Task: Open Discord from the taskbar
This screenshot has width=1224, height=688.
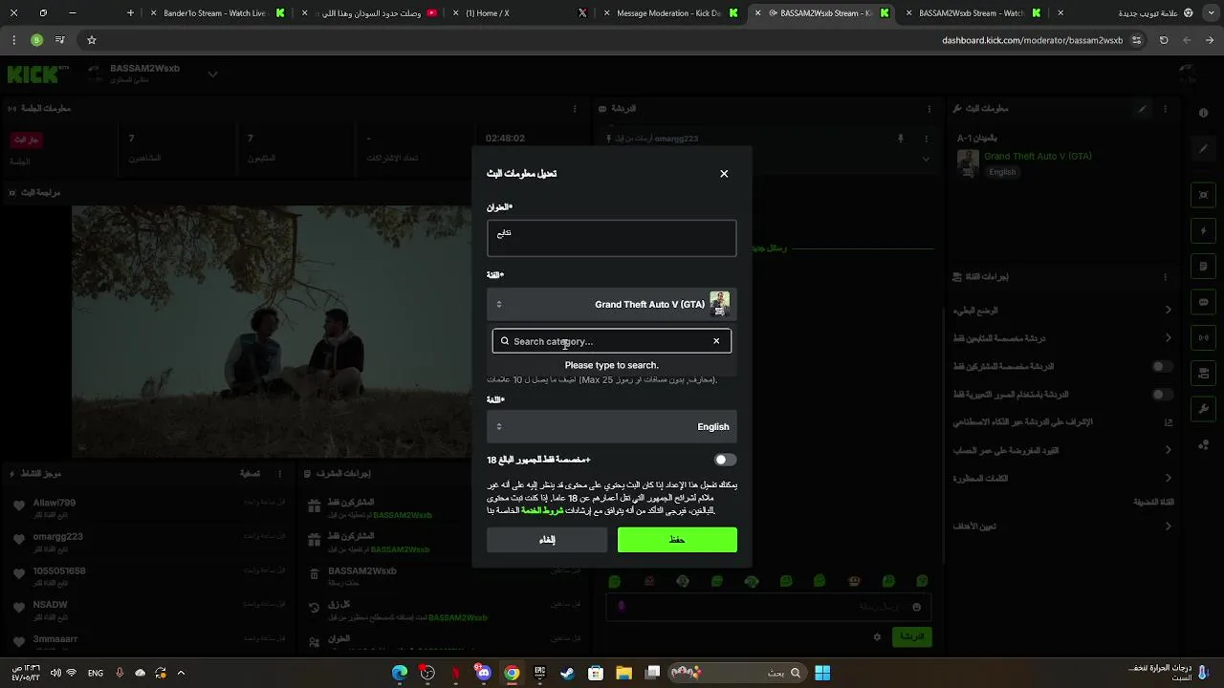Action: 483,673
